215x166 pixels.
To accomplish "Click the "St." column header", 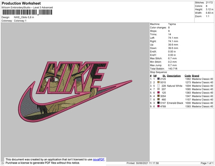I will [x=164, y=76].
